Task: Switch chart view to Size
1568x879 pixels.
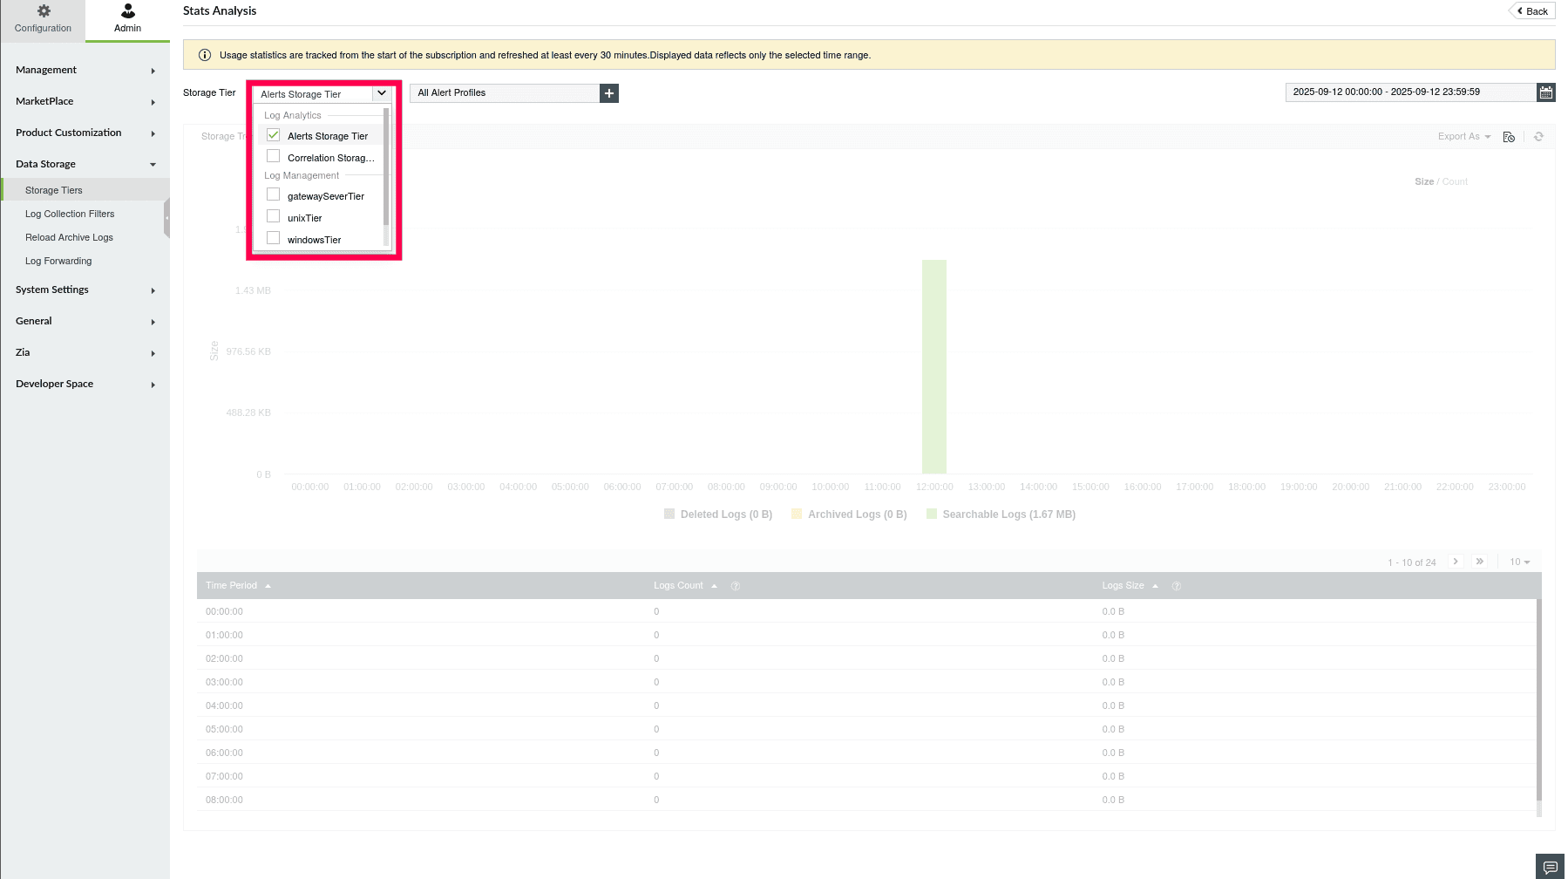Action: pos(1424,181)
